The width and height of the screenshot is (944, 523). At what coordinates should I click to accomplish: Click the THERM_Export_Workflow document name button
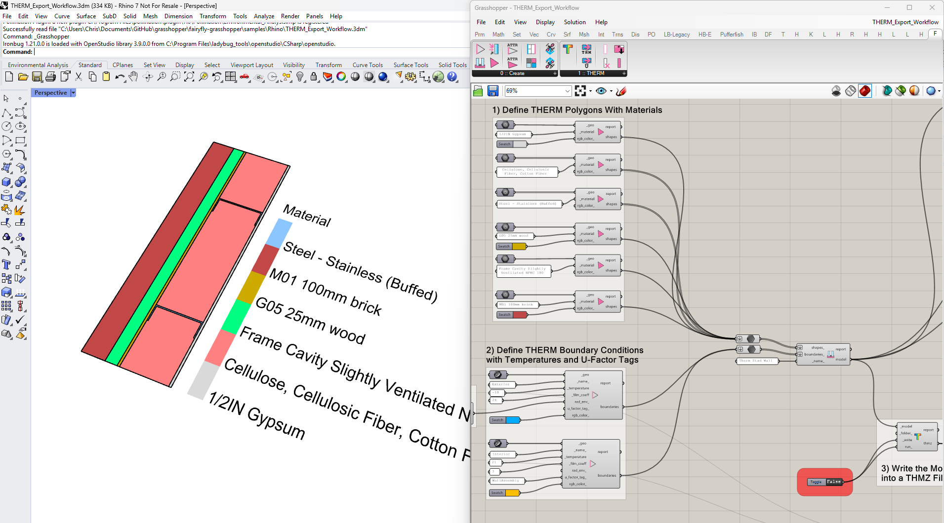click(x=904, y=22)
